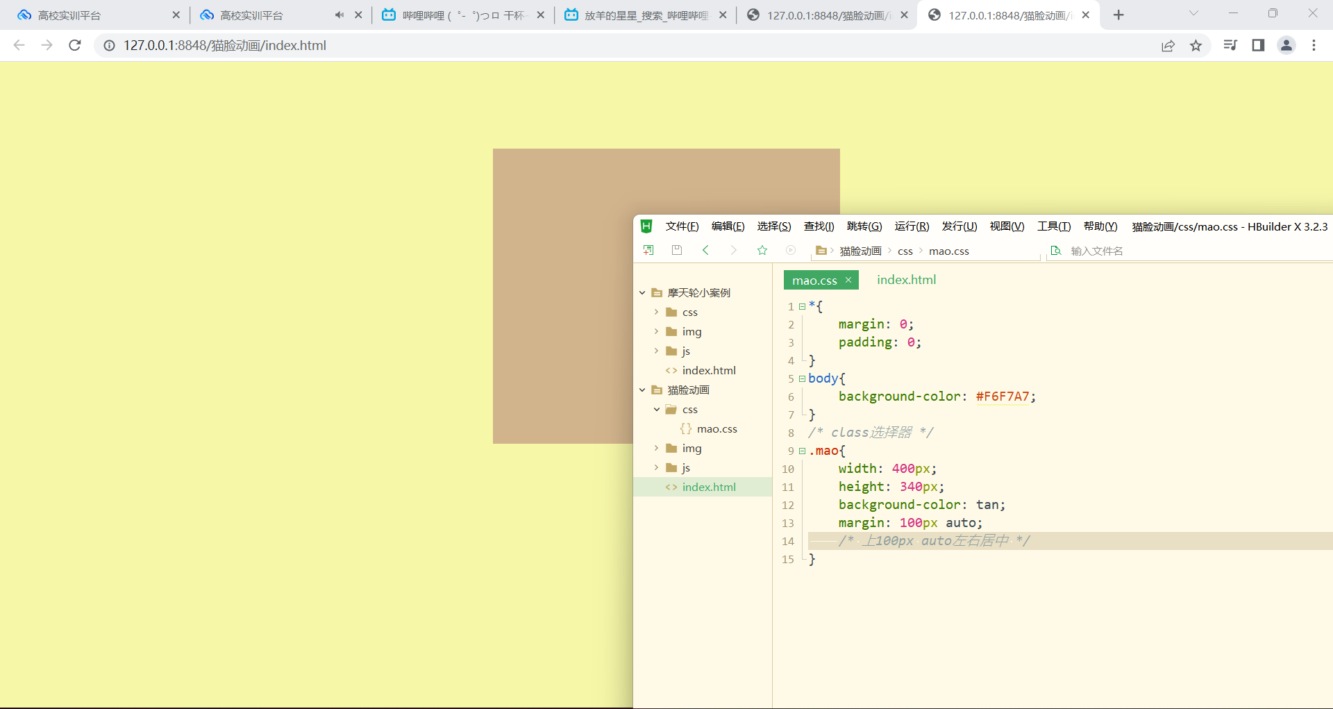
Task: Open the 帮助(Y) menu
Action: tap(1100, 226)
